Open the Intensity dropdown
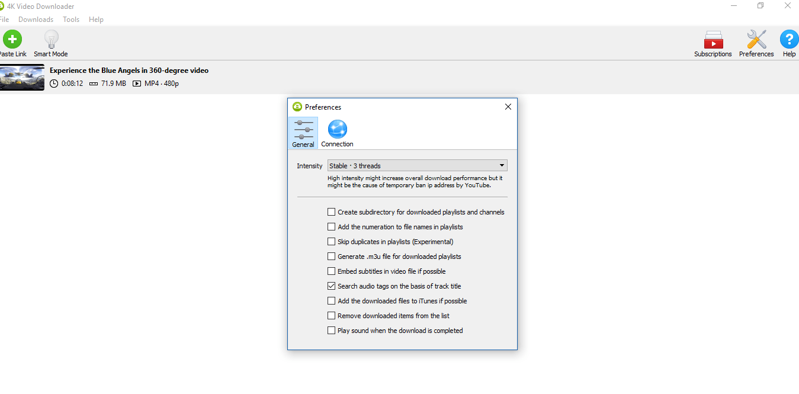 tap(418, 166)
